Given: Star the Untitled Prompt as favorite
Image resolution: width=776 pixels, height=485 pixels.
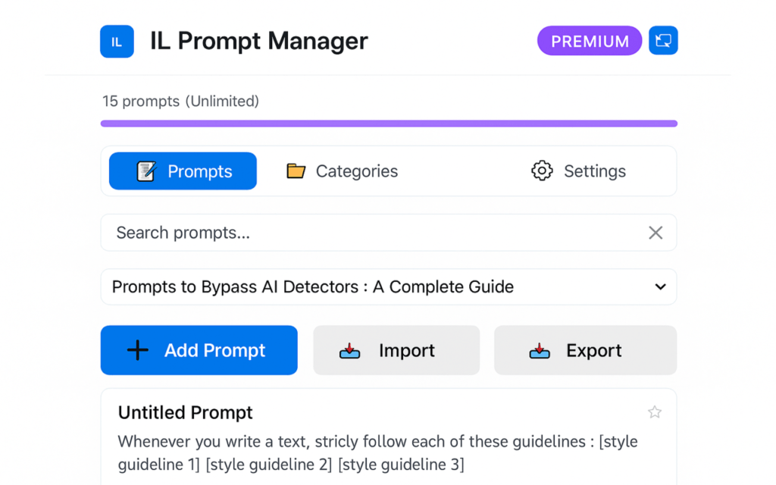Looking at the screenshot, I should pyautogui.click(x=655, y=412).
